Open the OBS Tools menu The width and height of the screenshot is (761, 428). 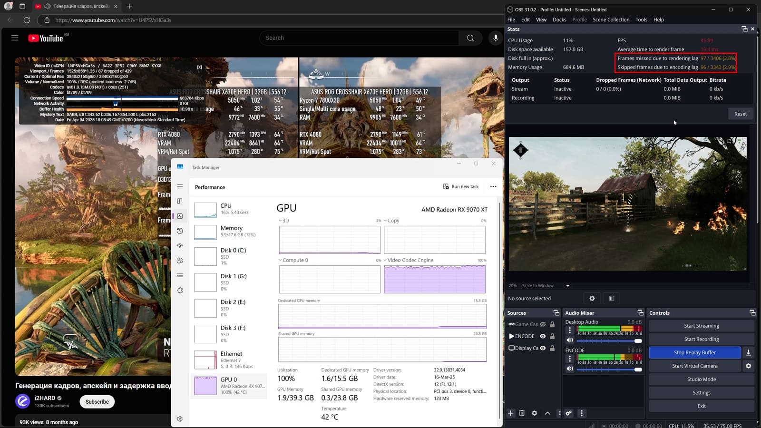click(x=641, y=19)
